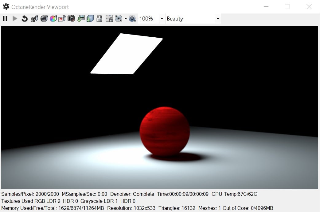This screenshot has width=320, height=212.
Task: Click the greyed-out play render button
Action: pos(15,19)
